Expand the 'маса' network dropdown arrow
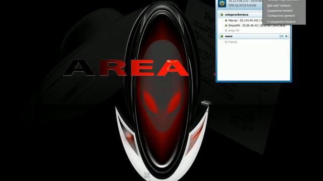The image size is (323, 181). [x=286, y=36]
